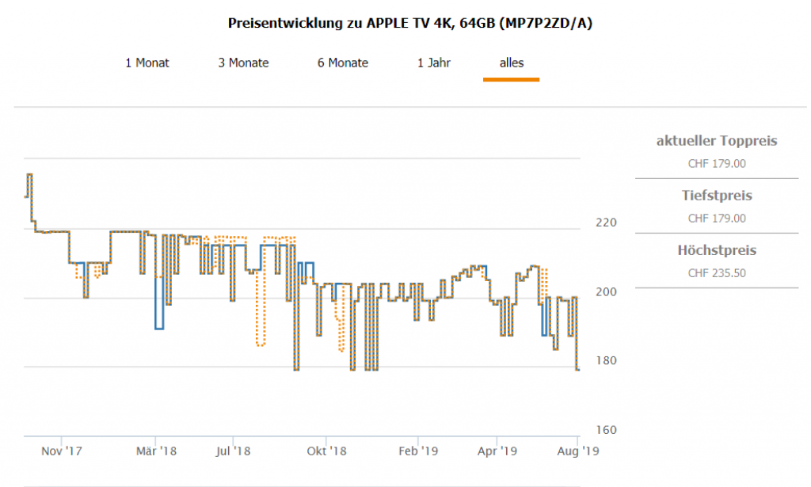Click the Okt '18 x-axis label
The image size is (811, 487).
coord(326,451)
